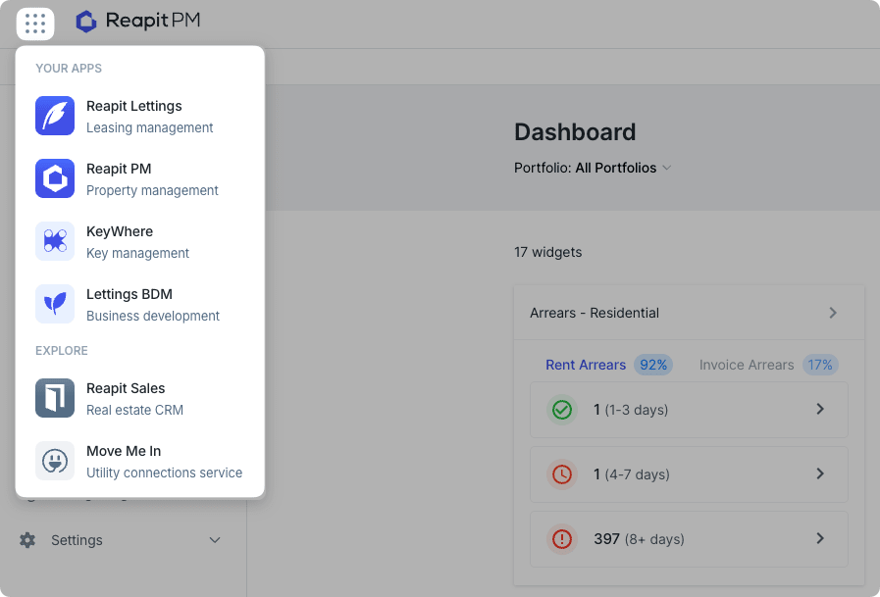
Task: Expand the Settings chevron in sidebar
Action: (215, 540)
